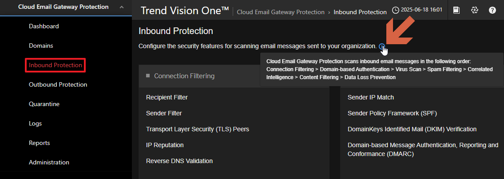
Task: Click the square icon beside Connection Filtering
Action: click(148, 76)
